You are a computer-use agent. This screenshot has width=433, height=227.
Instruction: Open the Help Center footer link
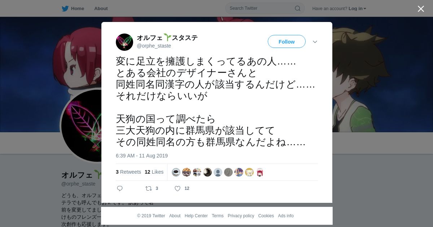(x=196, y=216)
